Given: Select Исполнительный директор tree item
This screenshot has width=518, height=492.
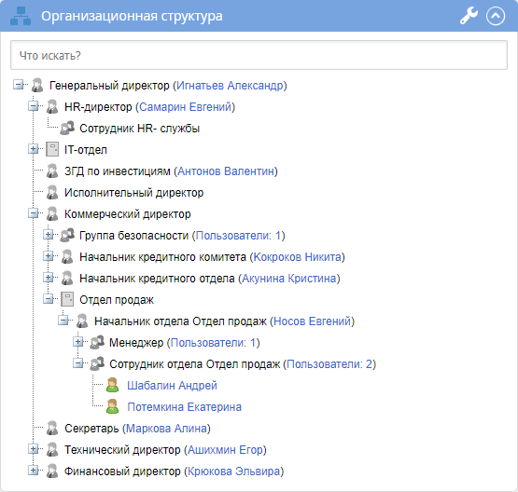Looking at the screenshot, I should tap(133, 193).
